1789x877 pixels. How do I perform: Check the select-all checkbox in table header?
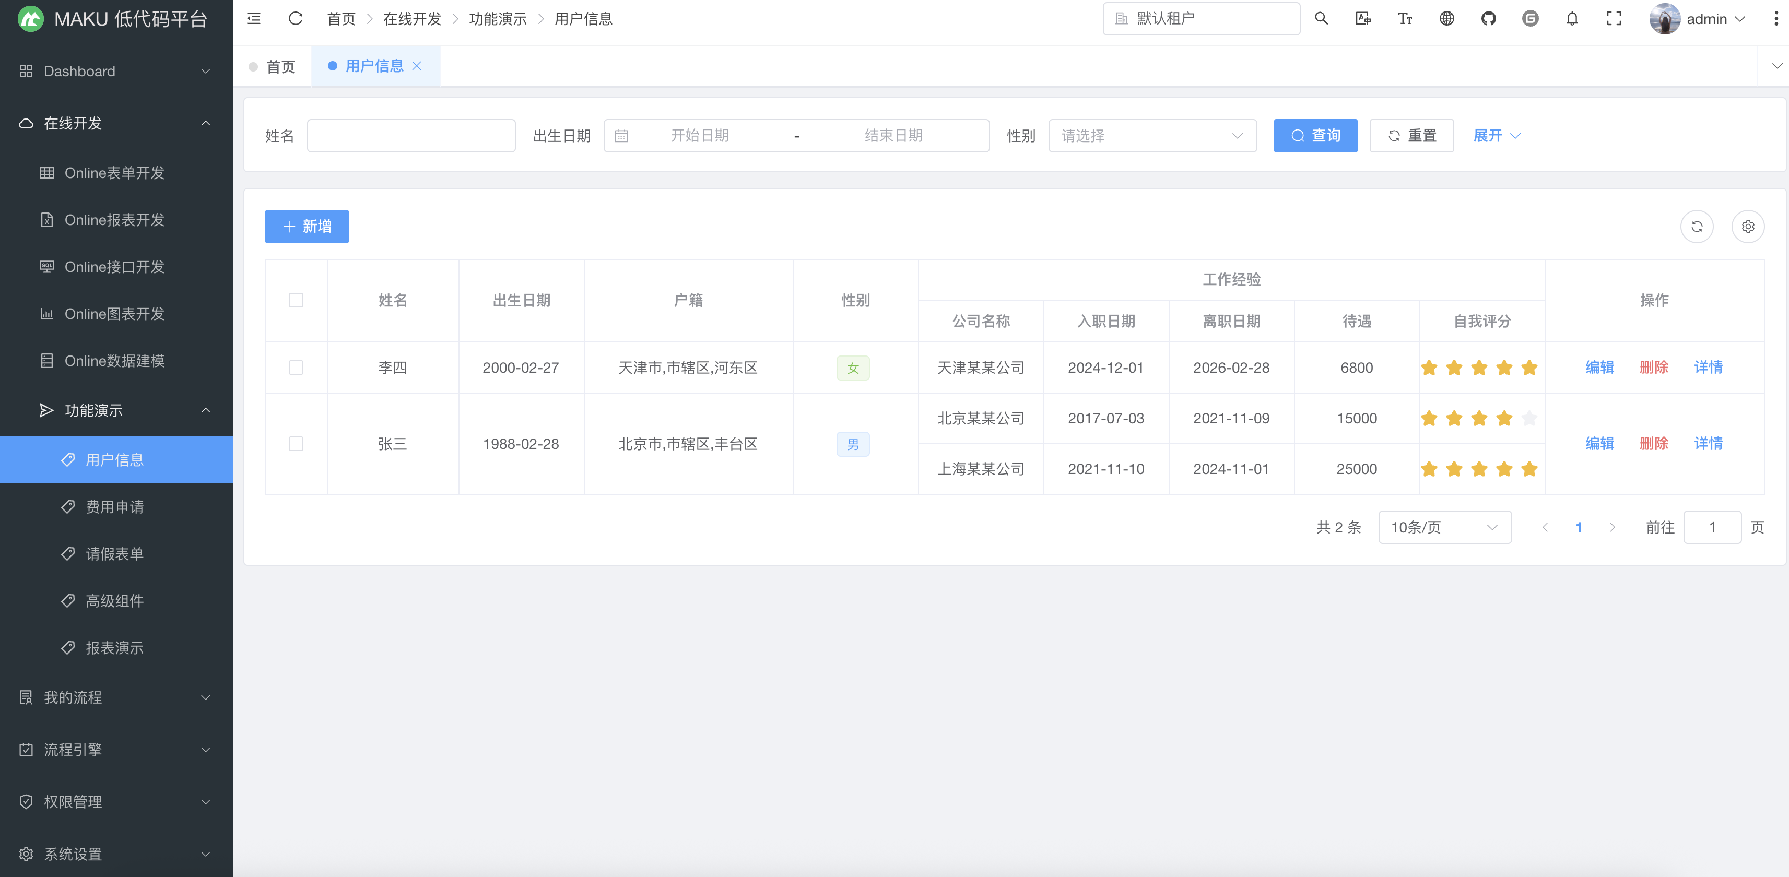coord(296,300)
